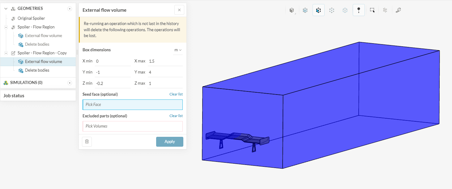Select the face selection mode icon
452x189 pixels.
click(x=318, y=10)
